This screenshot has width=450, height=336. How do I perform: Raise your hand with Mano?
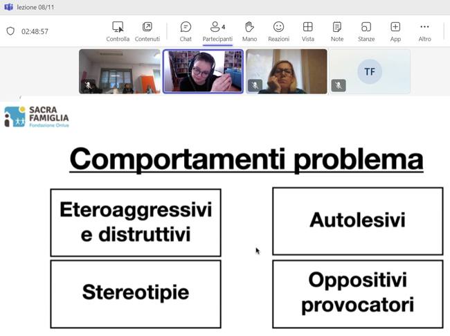249,31
